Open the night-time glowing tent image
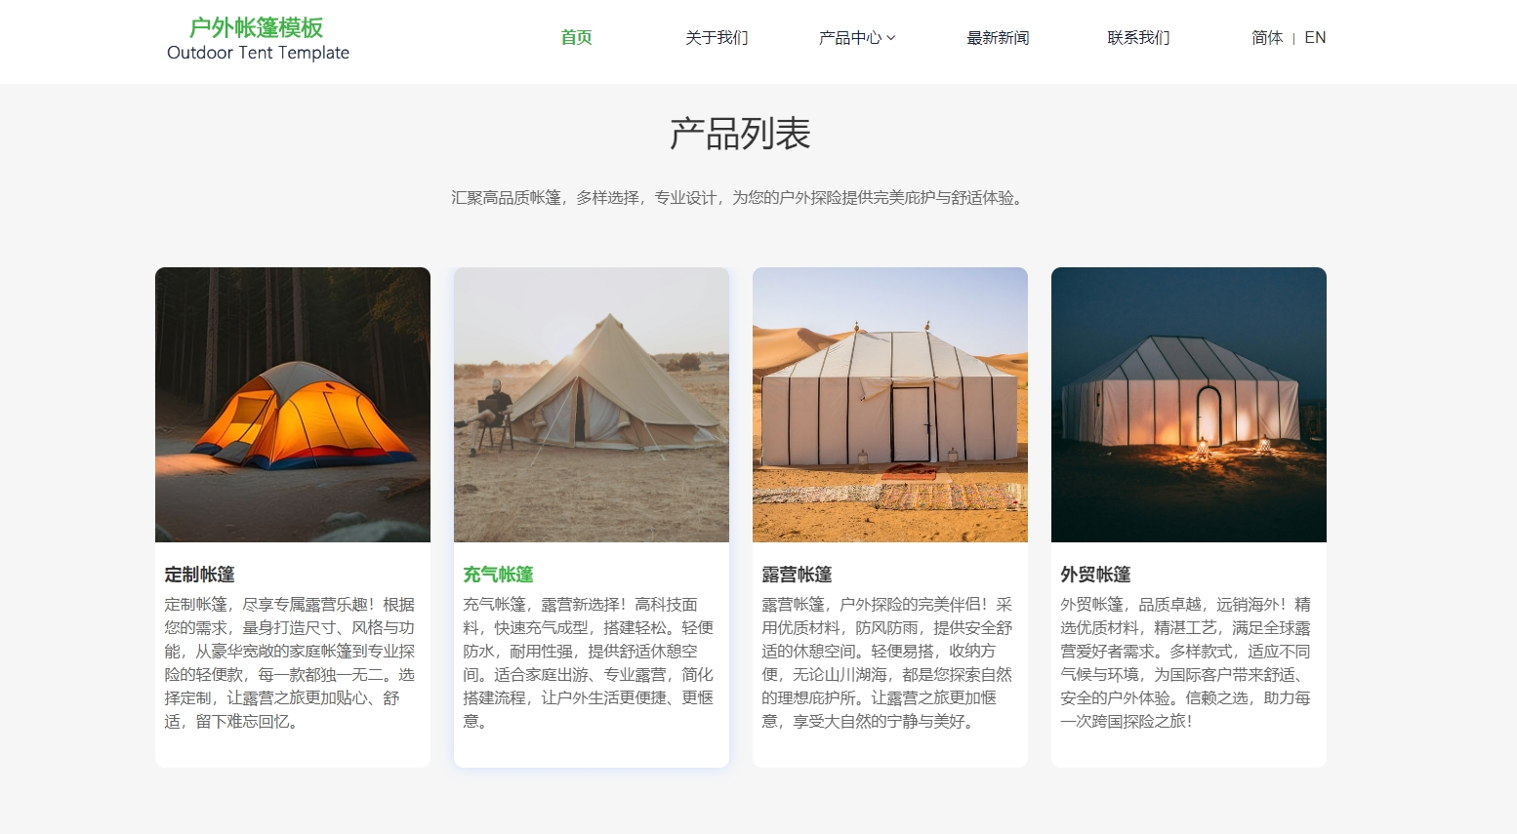Image resolution: width=1517 pixels, height=834 pixels. click(x=1189, y=405)
